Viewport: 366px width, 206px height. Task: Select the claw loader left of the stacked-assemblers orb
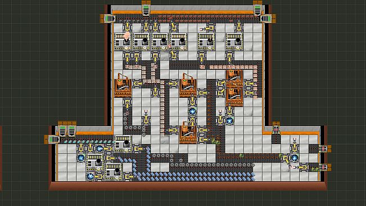point(220,118)
